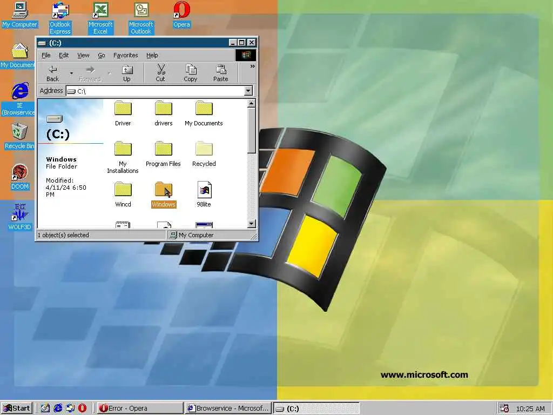This screenshot has height=415, width=553.
Task: Click the Windows logo throbber in toolbar
Action: (246, 55)
